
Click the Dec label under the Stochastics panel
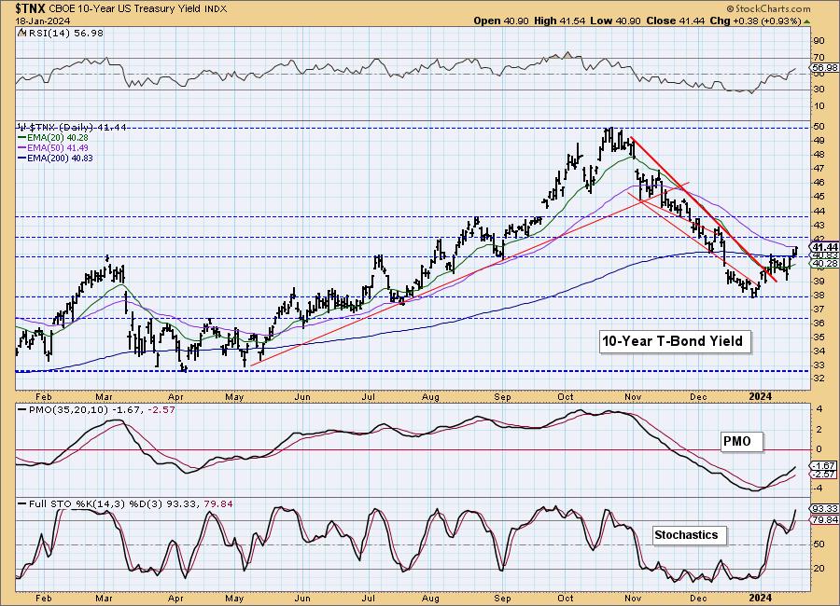[698, 598]
